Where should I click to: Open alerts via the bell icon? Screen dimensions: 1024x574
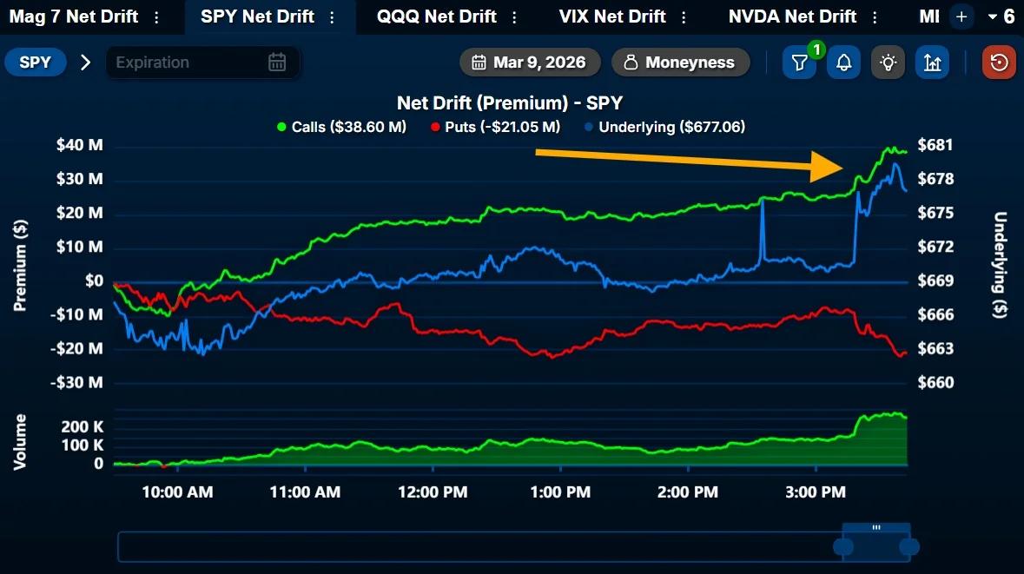842,62
